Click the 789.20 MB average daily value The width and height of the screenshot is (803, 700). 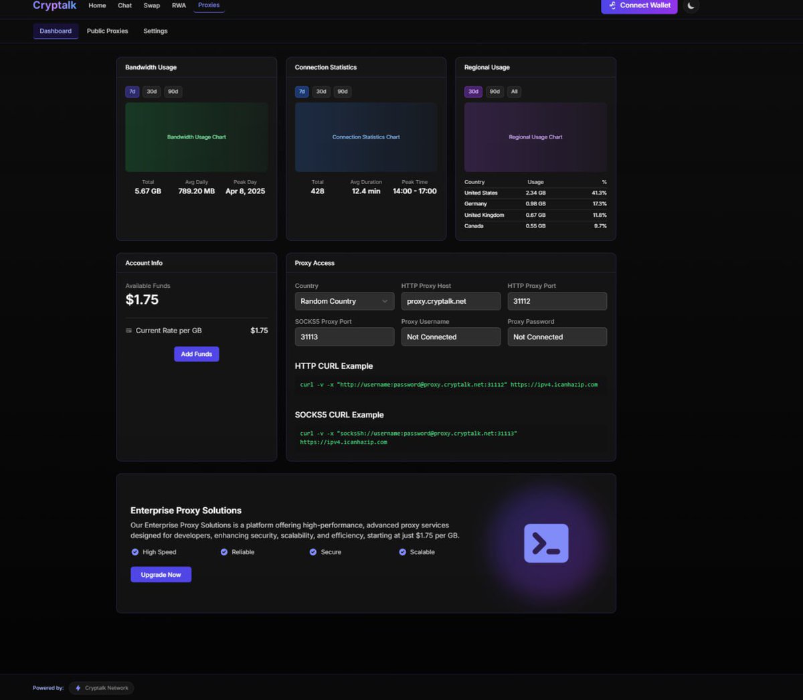[x=197, y=191]
